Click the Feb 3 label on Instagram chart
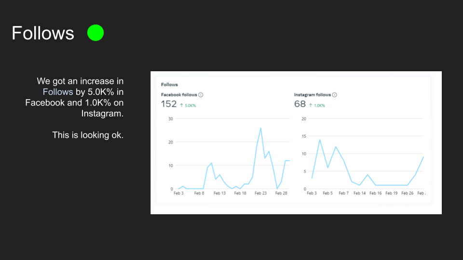Screen dimensions: 463x260 tap(312, 193)
